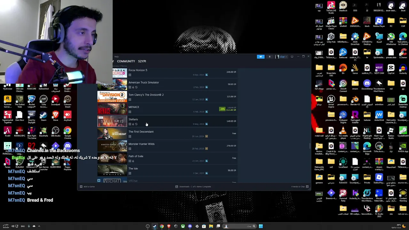Select Wallpaper Engine desktop icon

coord(343,117)
